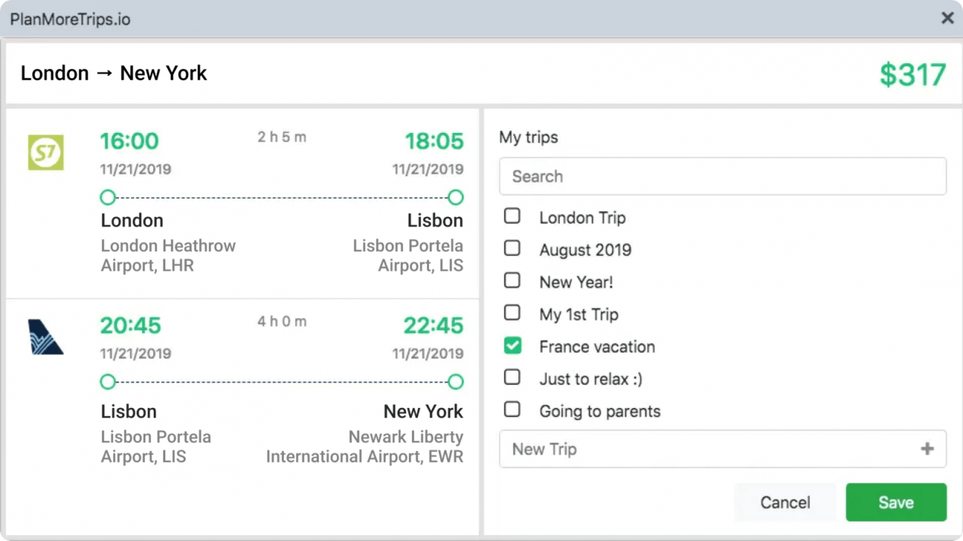
Task: Click the Cancel button
Action: (x=785, y=502)
